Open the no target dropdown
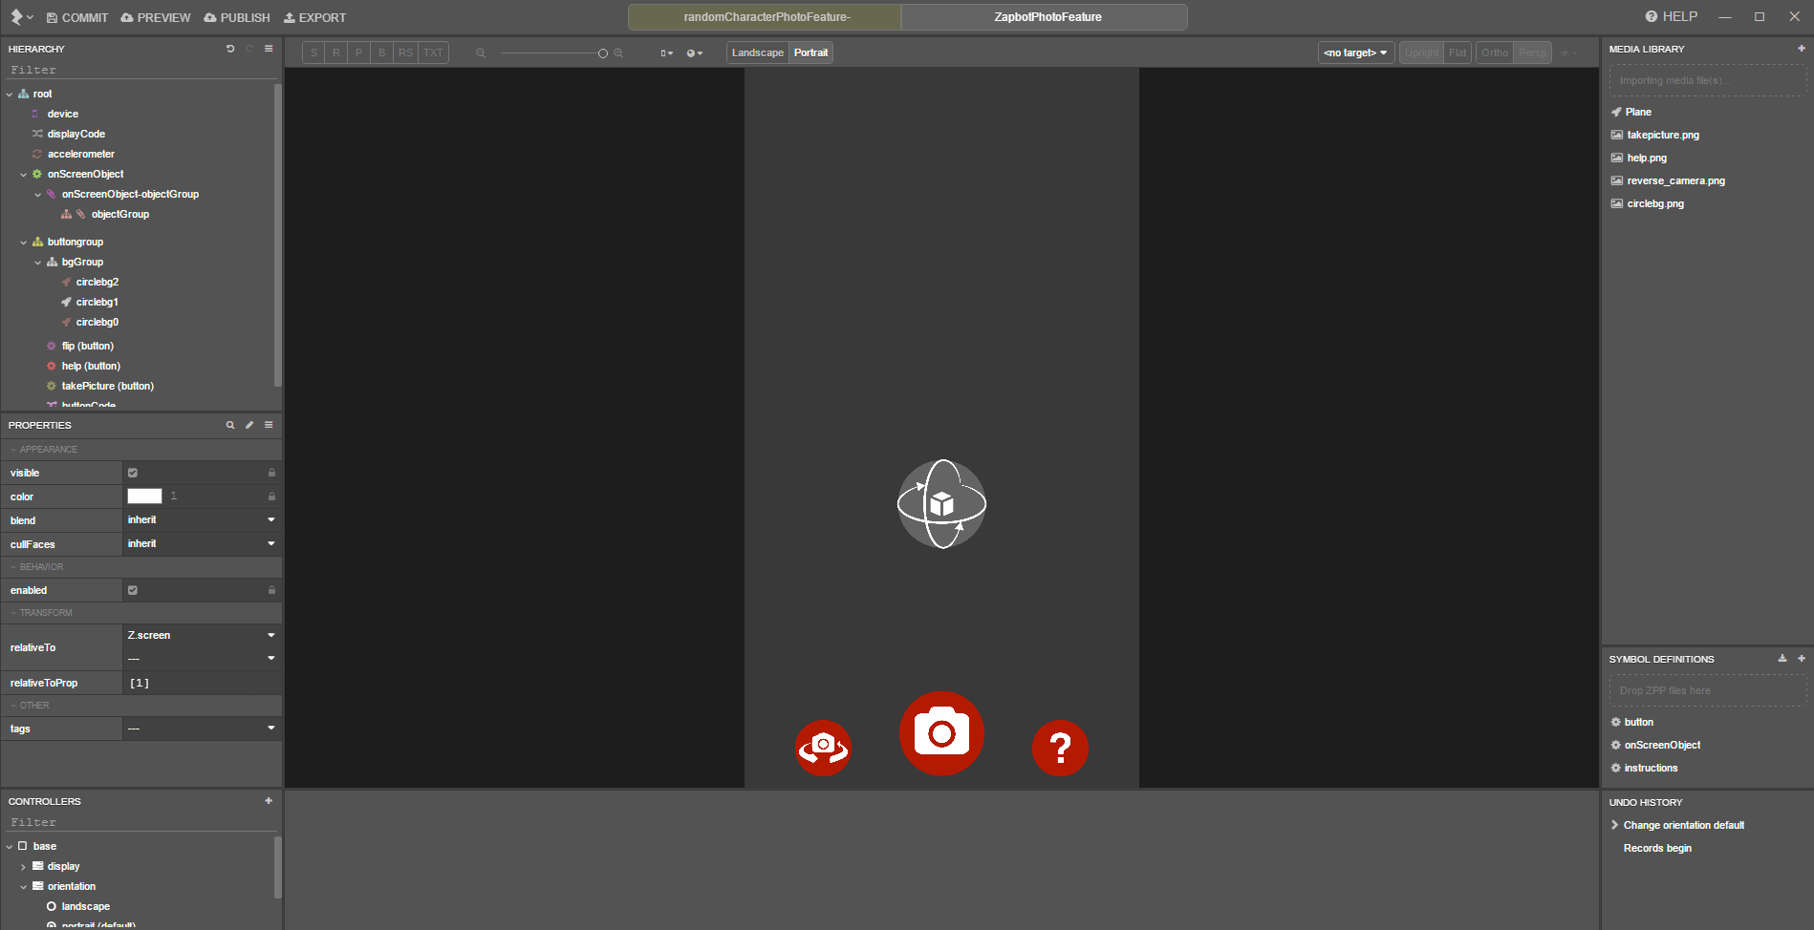Viewport: 1814px width, 930px height. 1356,53
